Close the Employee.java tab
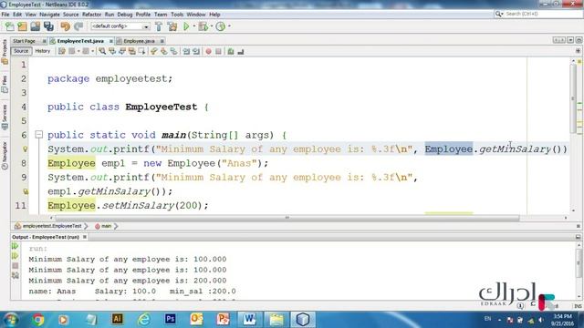584x328 pixels. pyautogui.click(x=162, y=41)
